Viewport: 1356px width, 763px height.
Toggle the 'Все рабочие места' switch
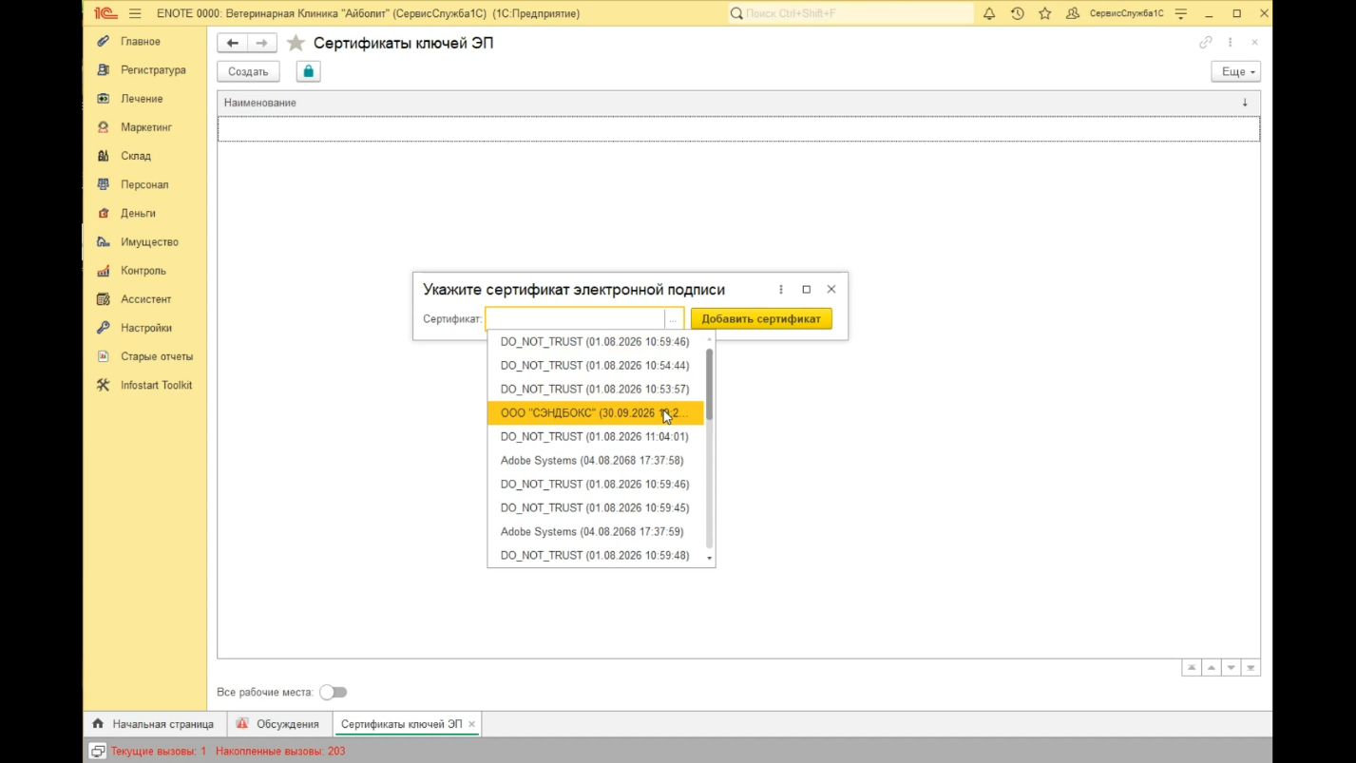tap(334, 692)
